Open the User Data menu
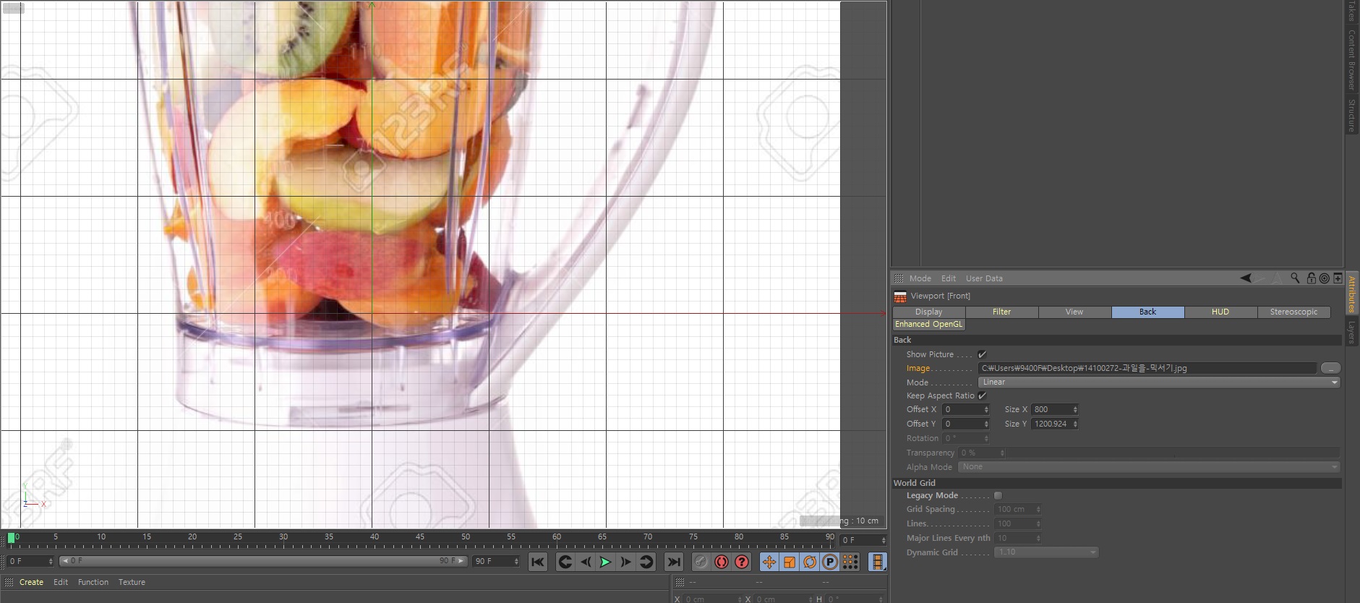Image resolution: width=1360 pixels, height=603 pixels. 984,278
